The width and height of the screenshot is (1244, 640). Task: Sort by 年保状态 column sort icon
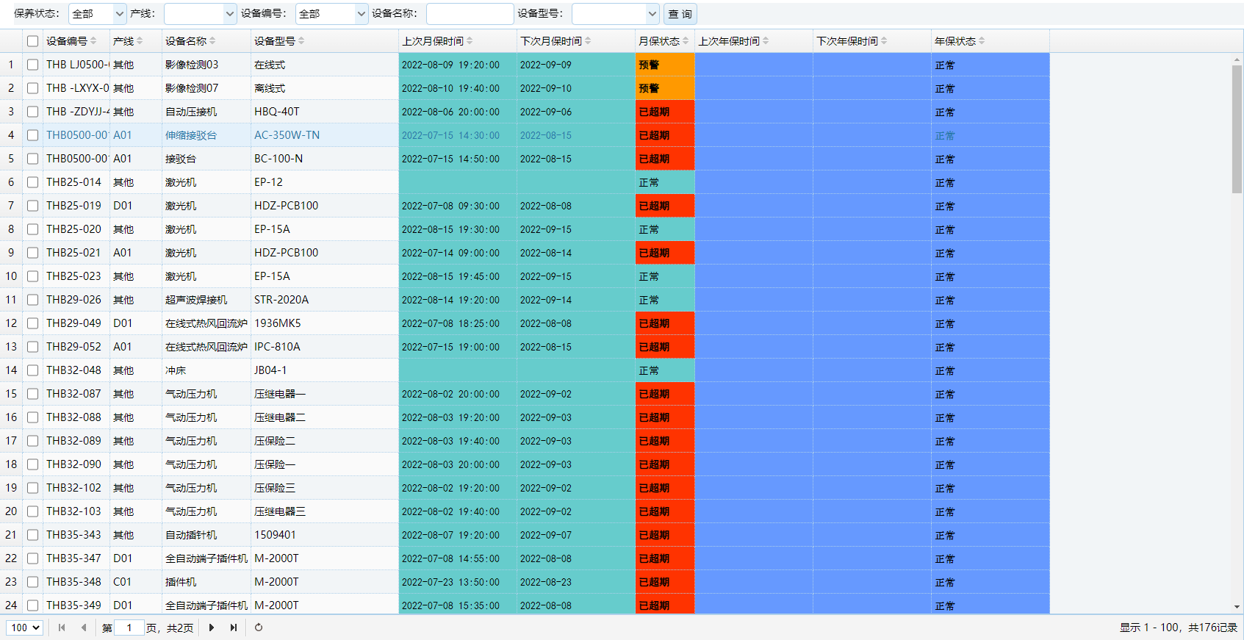tap(982, 41)
